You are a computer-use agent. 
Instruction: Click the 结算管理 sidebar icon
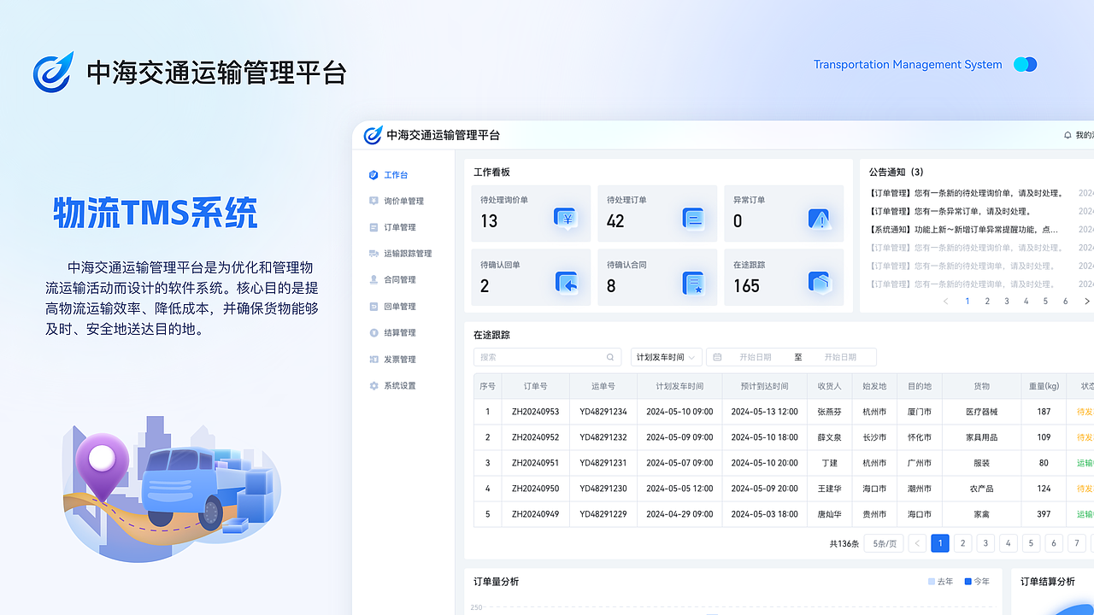coord(373,332)
